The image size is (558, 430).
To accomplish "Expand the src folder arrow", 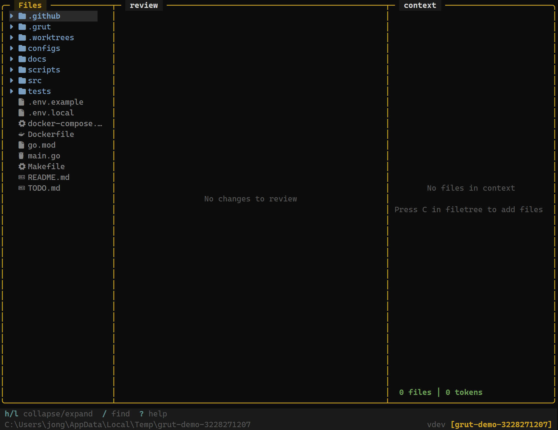I will pyautogui.click(x=12, y=81).
